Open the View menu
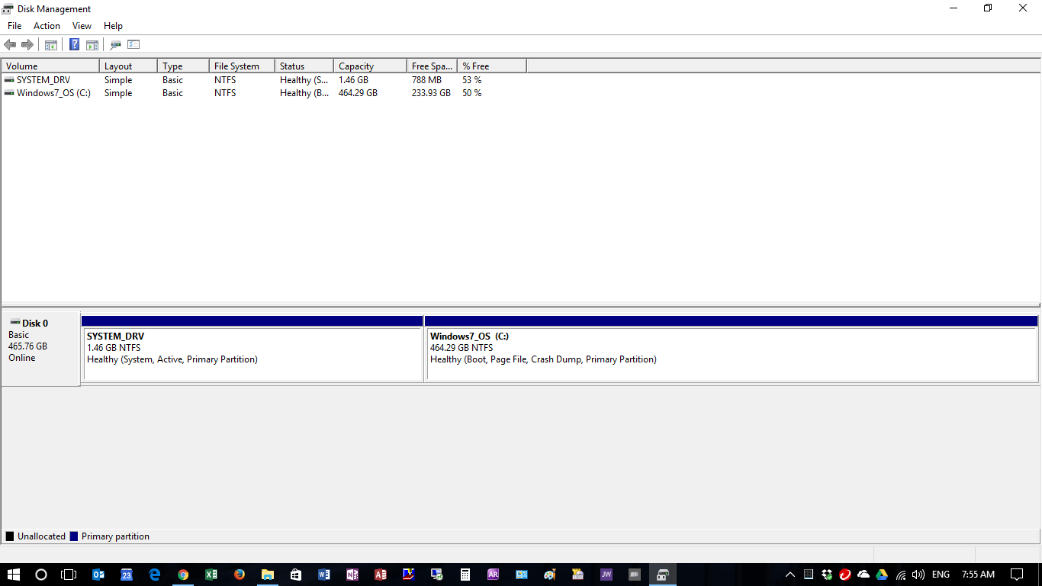The width and height of the screenshot is (1042, 586). point(82,26)
